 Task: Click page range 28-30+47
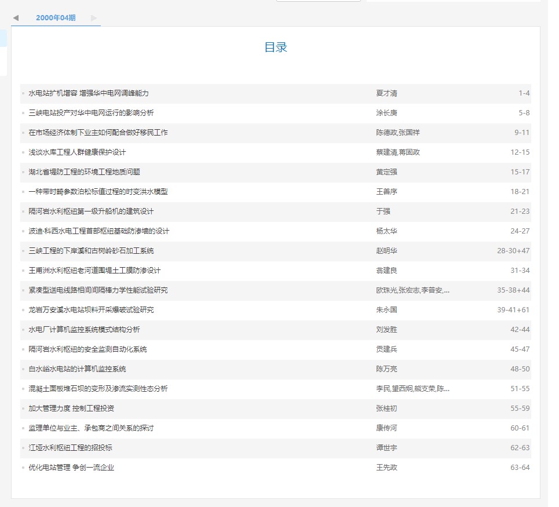pos(513,251)
